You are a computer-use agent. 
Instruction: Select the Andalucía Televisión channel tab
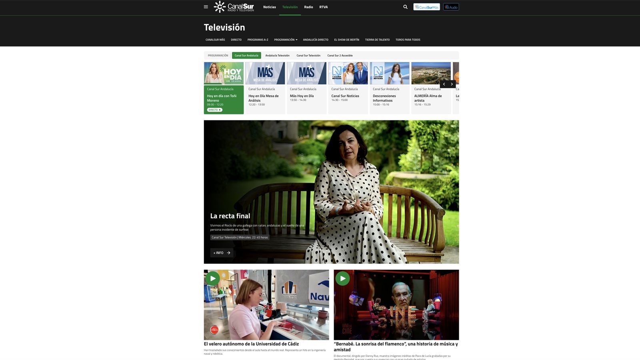pyautogui.click(x=277, y=56)
